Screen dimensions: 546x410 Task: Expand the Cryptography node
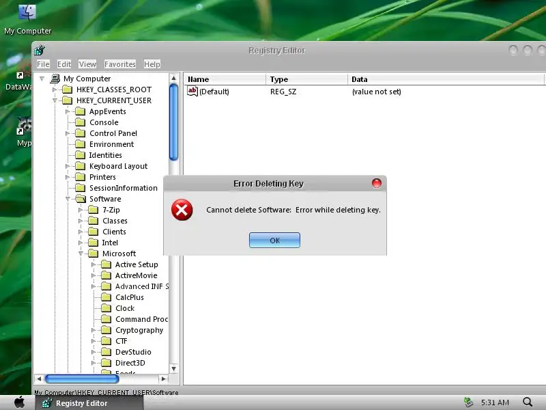94,330
